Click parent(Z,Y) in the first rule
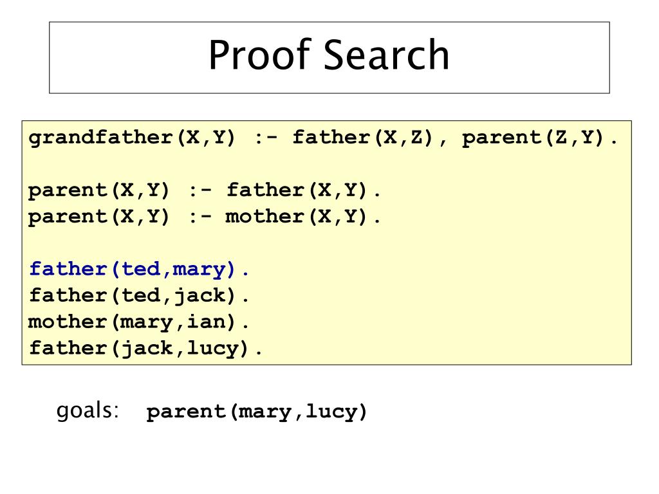This screenshot has height=494, width=659. coord(533,138)
